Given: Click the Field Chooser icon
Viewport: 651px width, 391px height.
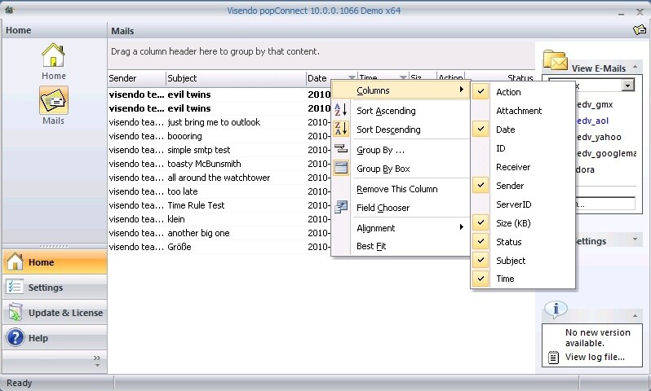Looking at the screenshot, I should 341,206.
